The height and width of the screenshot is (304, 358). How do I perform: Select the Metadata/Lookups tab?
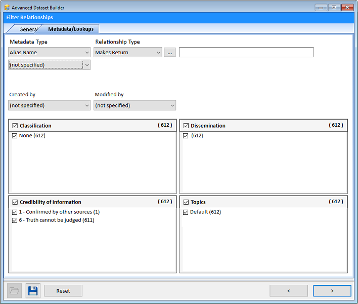[71, 29]
